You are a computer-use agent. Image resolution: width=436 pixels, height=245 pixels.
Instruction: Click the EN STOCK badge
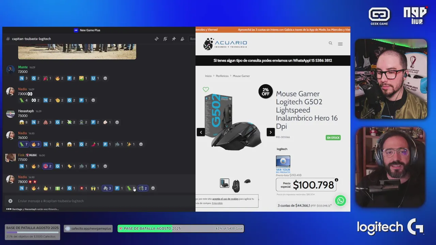pos(333,138)
